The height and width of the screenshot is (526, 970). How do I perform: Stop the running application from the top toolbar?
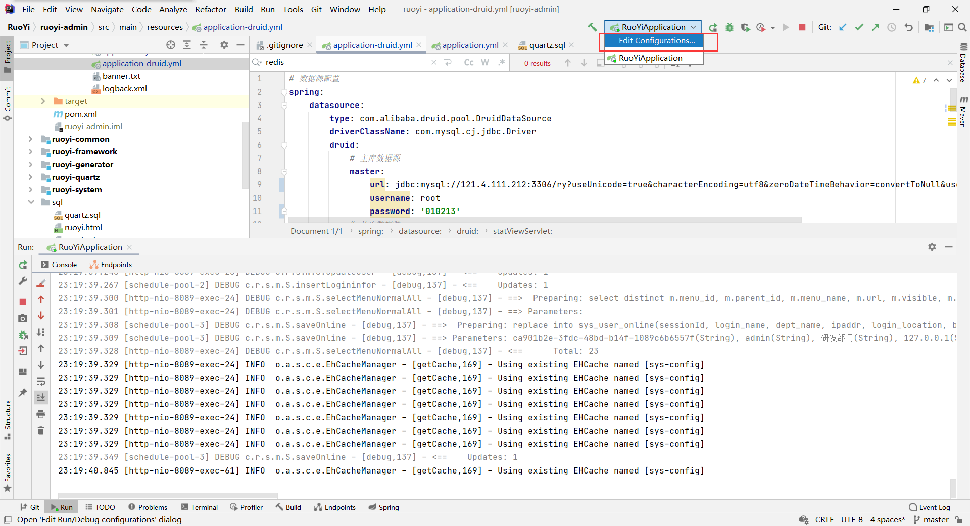(802, 27)
